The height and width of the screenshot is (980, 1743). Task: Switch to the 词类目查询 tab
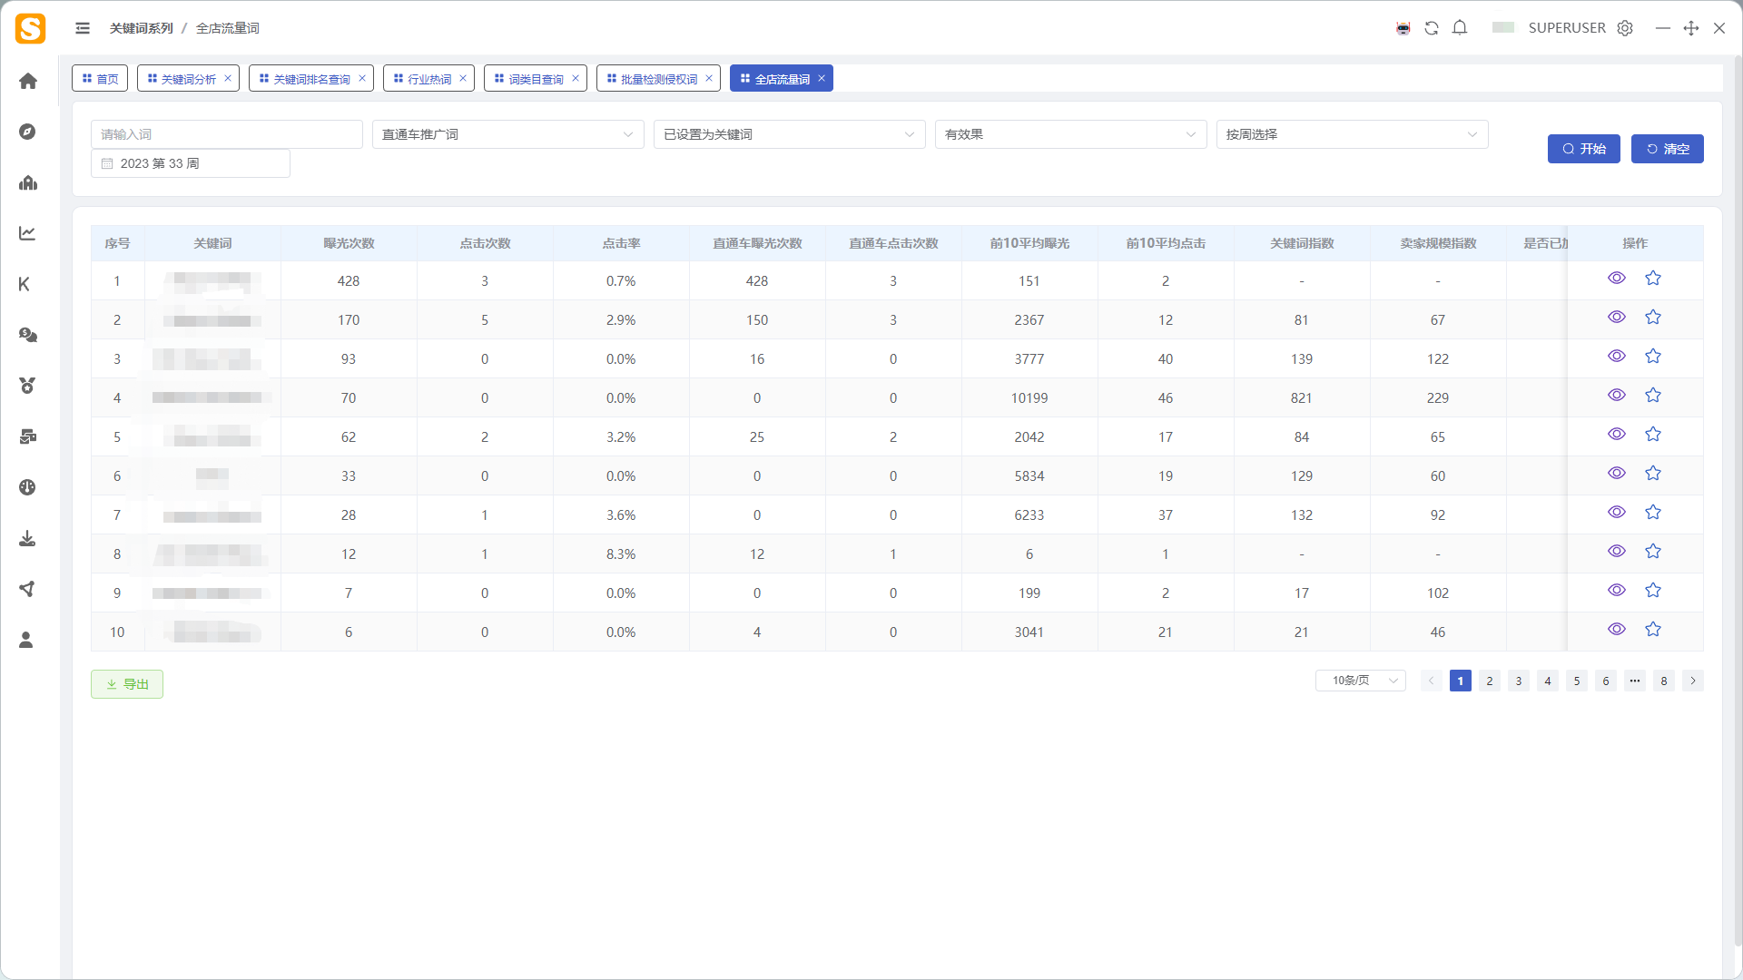tap(536, 78)
